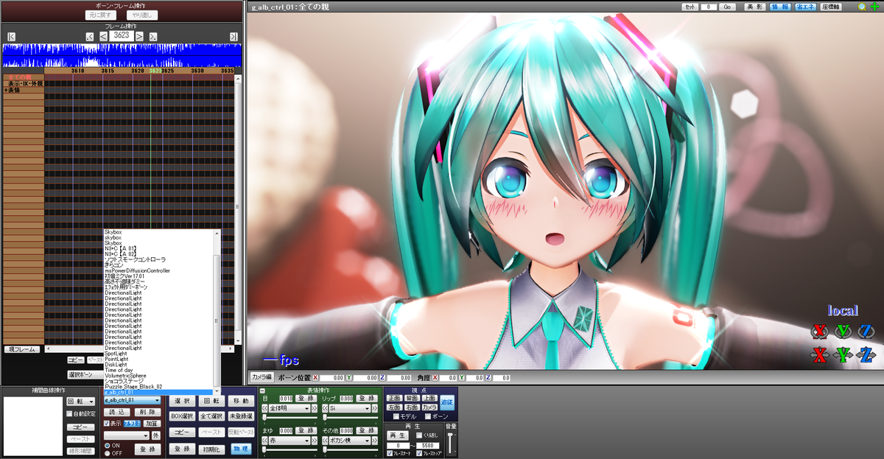Image resolution: width=884 pixels, height=459 pixels.
Task: Toggle フレ・ストップ checkbox
Action: click(x=419, y=453)
